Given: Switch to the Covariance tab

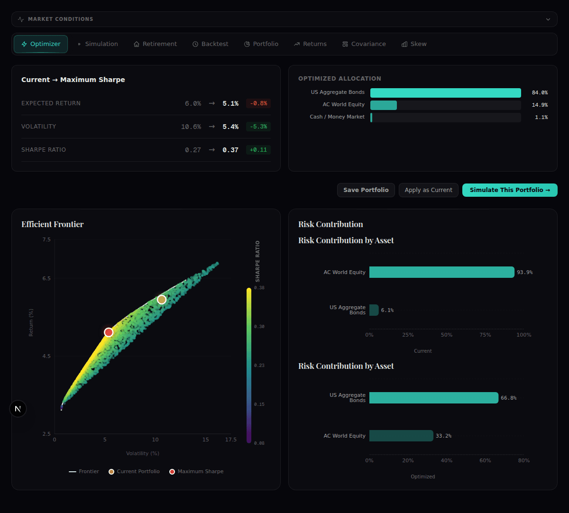Looking at the screenshot, I should (364, 44).
